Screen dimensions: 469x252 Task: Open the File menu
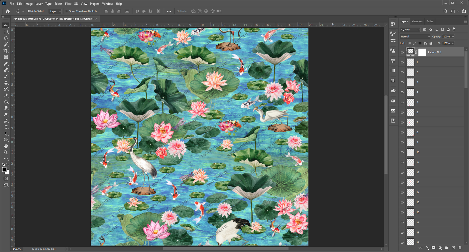[12, 4]
